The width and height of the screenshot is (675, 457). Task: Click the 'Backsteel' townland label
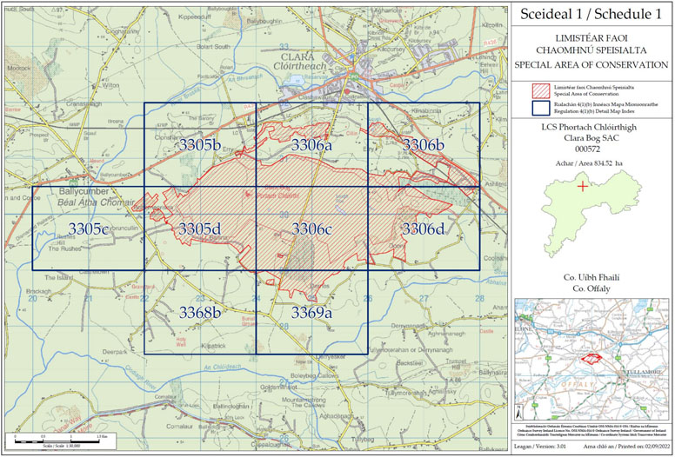[x=409, y=363]
